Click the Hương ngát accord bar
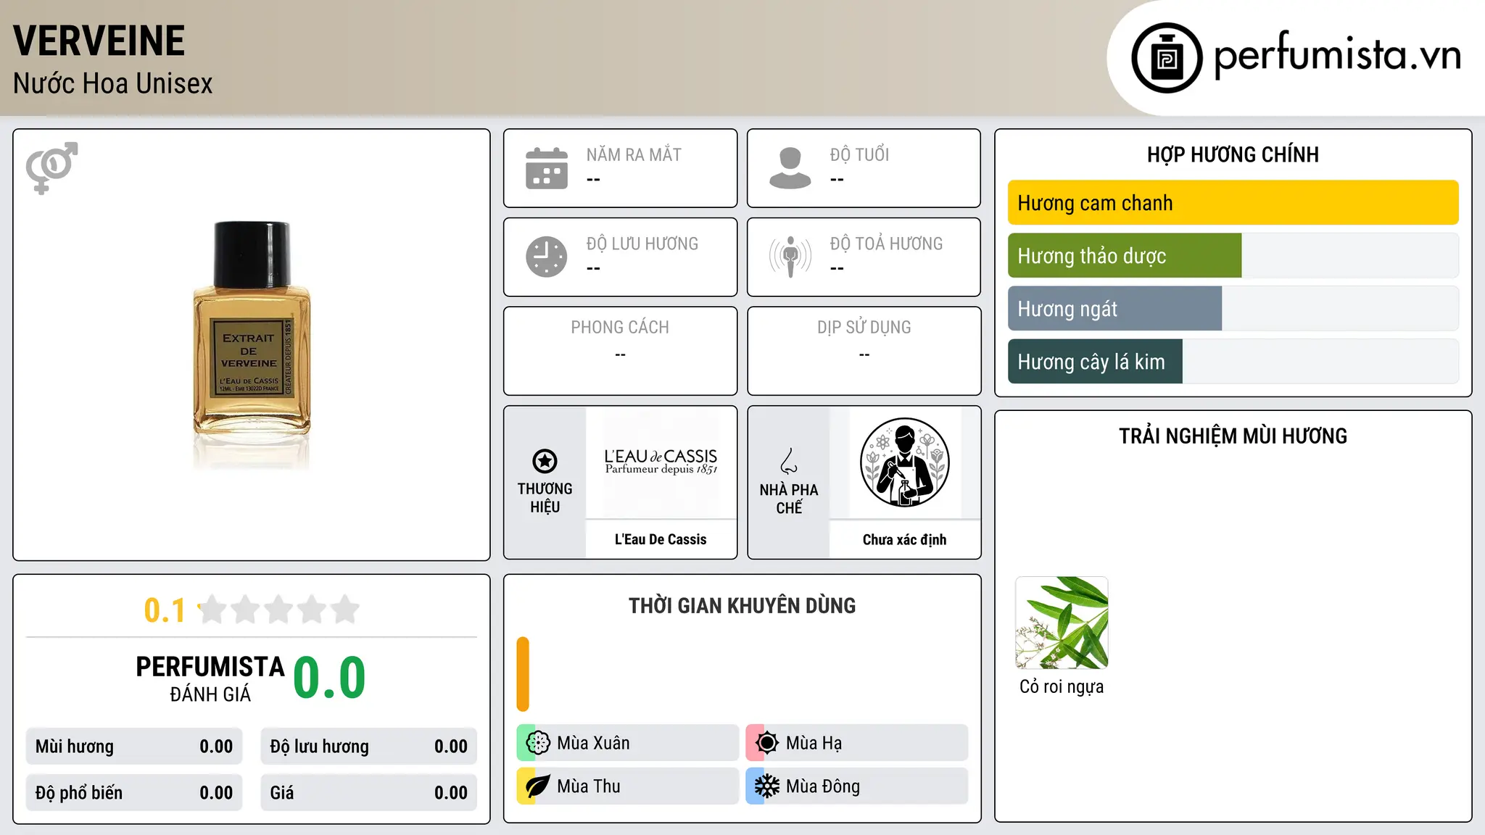This screenshot has height=835, width=1485. (1233, 308)
